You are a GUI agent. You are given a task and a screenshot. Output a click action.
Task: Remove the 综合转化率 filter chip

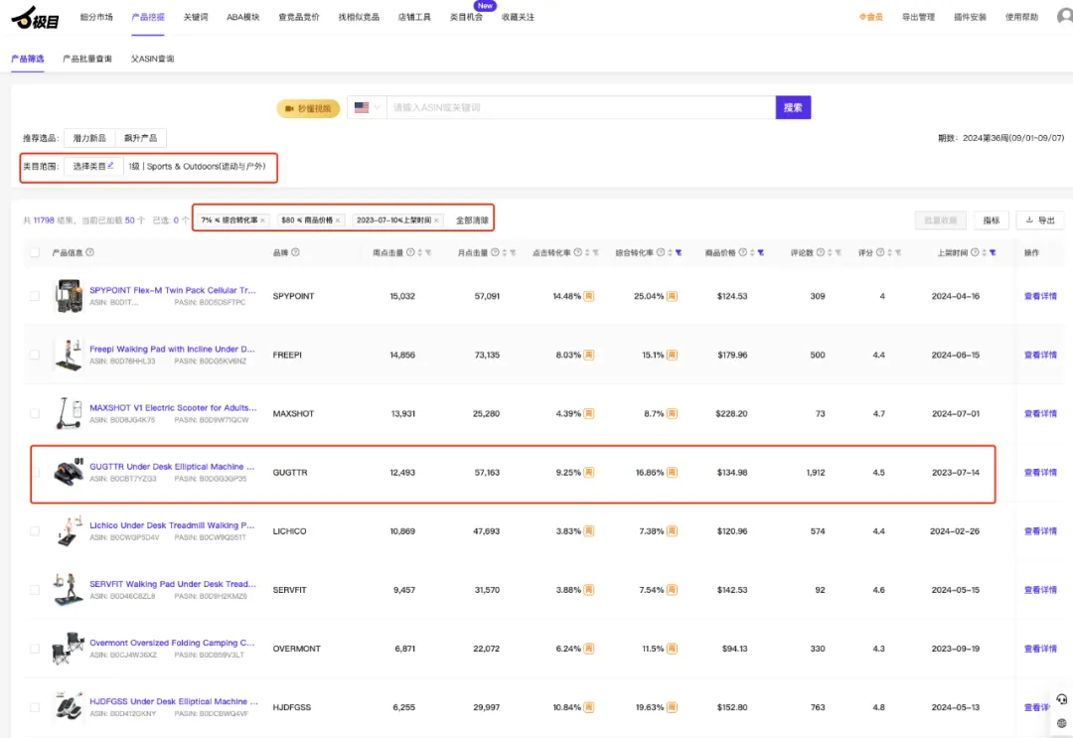(262, 221)
